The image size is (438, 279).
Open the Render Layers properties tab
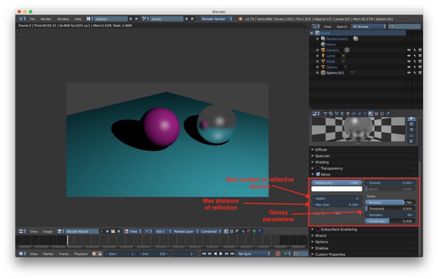(331, 114)
